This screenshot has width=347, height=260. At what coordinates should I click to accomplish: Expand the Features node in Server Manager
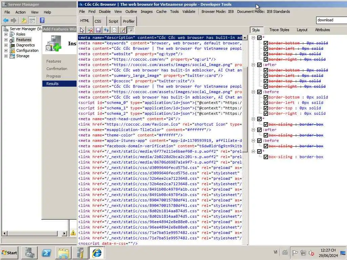[x=6, y=40]
